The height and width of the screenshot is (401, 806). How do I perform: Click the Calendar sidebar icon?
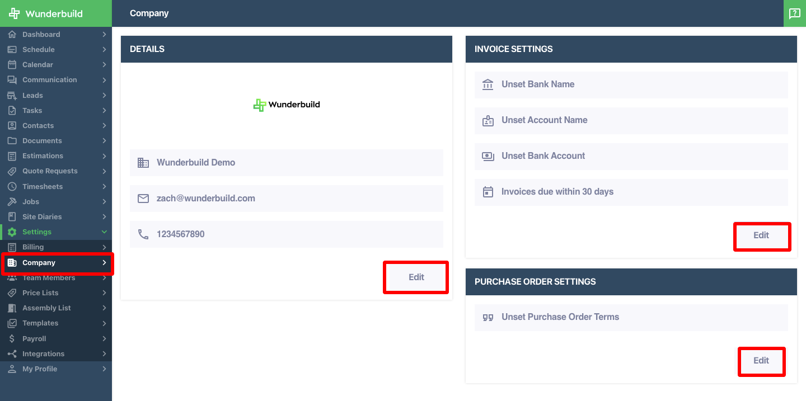coord(12,65)
